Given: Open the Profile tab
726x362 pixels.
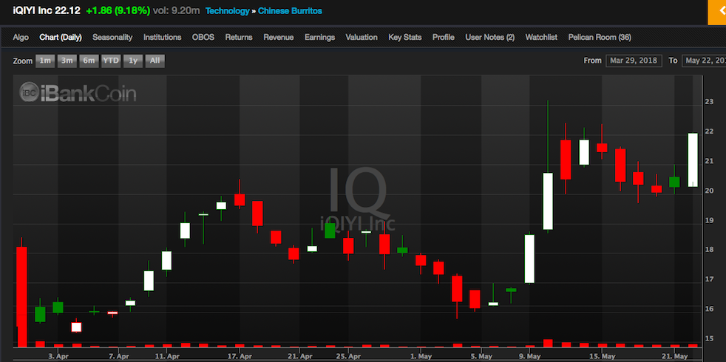Looking at the screenshot, I should tap(444, 38).
